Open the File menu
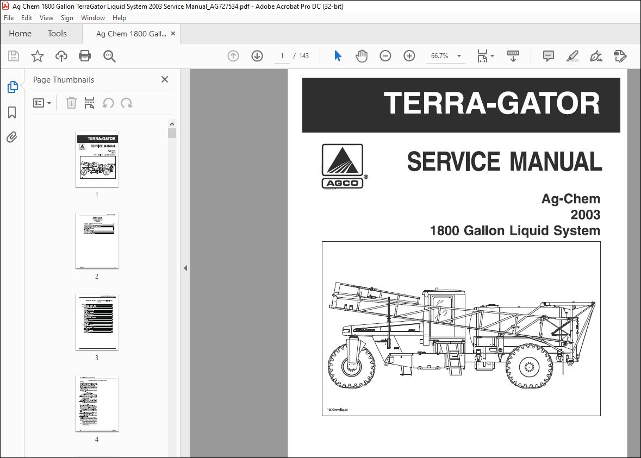 point(9,18)
